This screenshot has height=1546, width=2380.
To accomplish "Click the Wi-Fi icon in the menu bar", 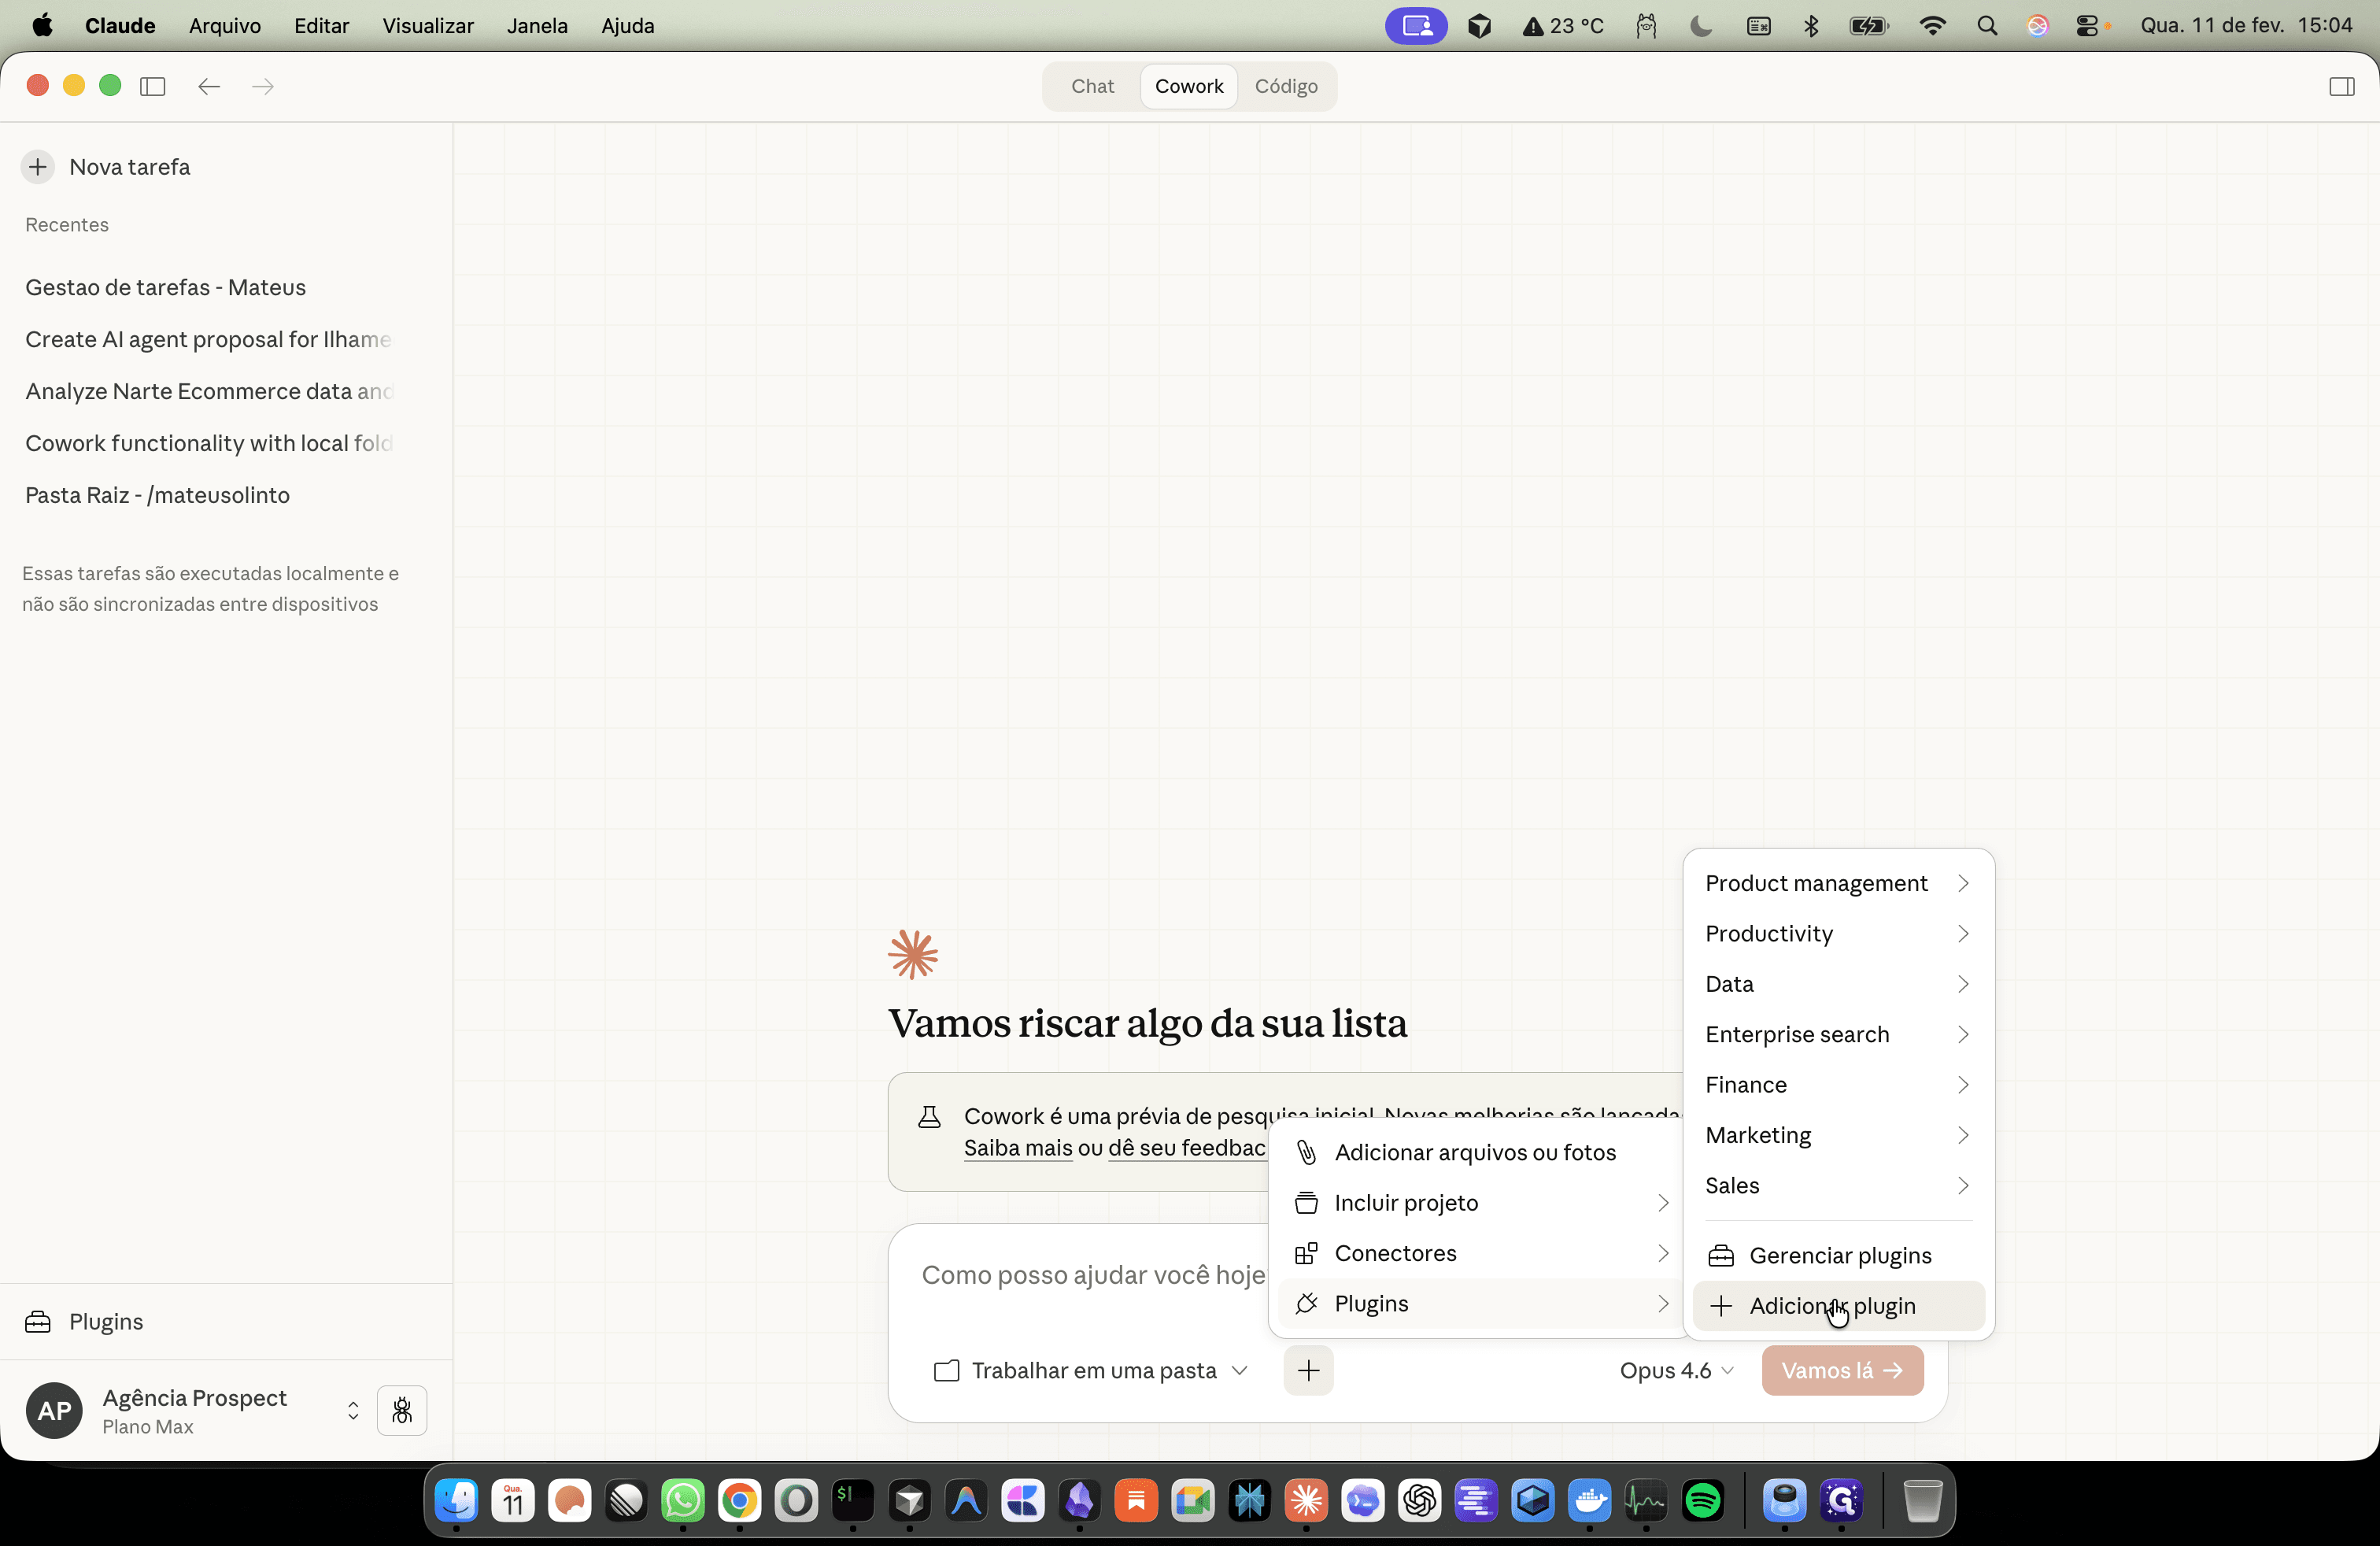I will click(x=1932, y=26).
